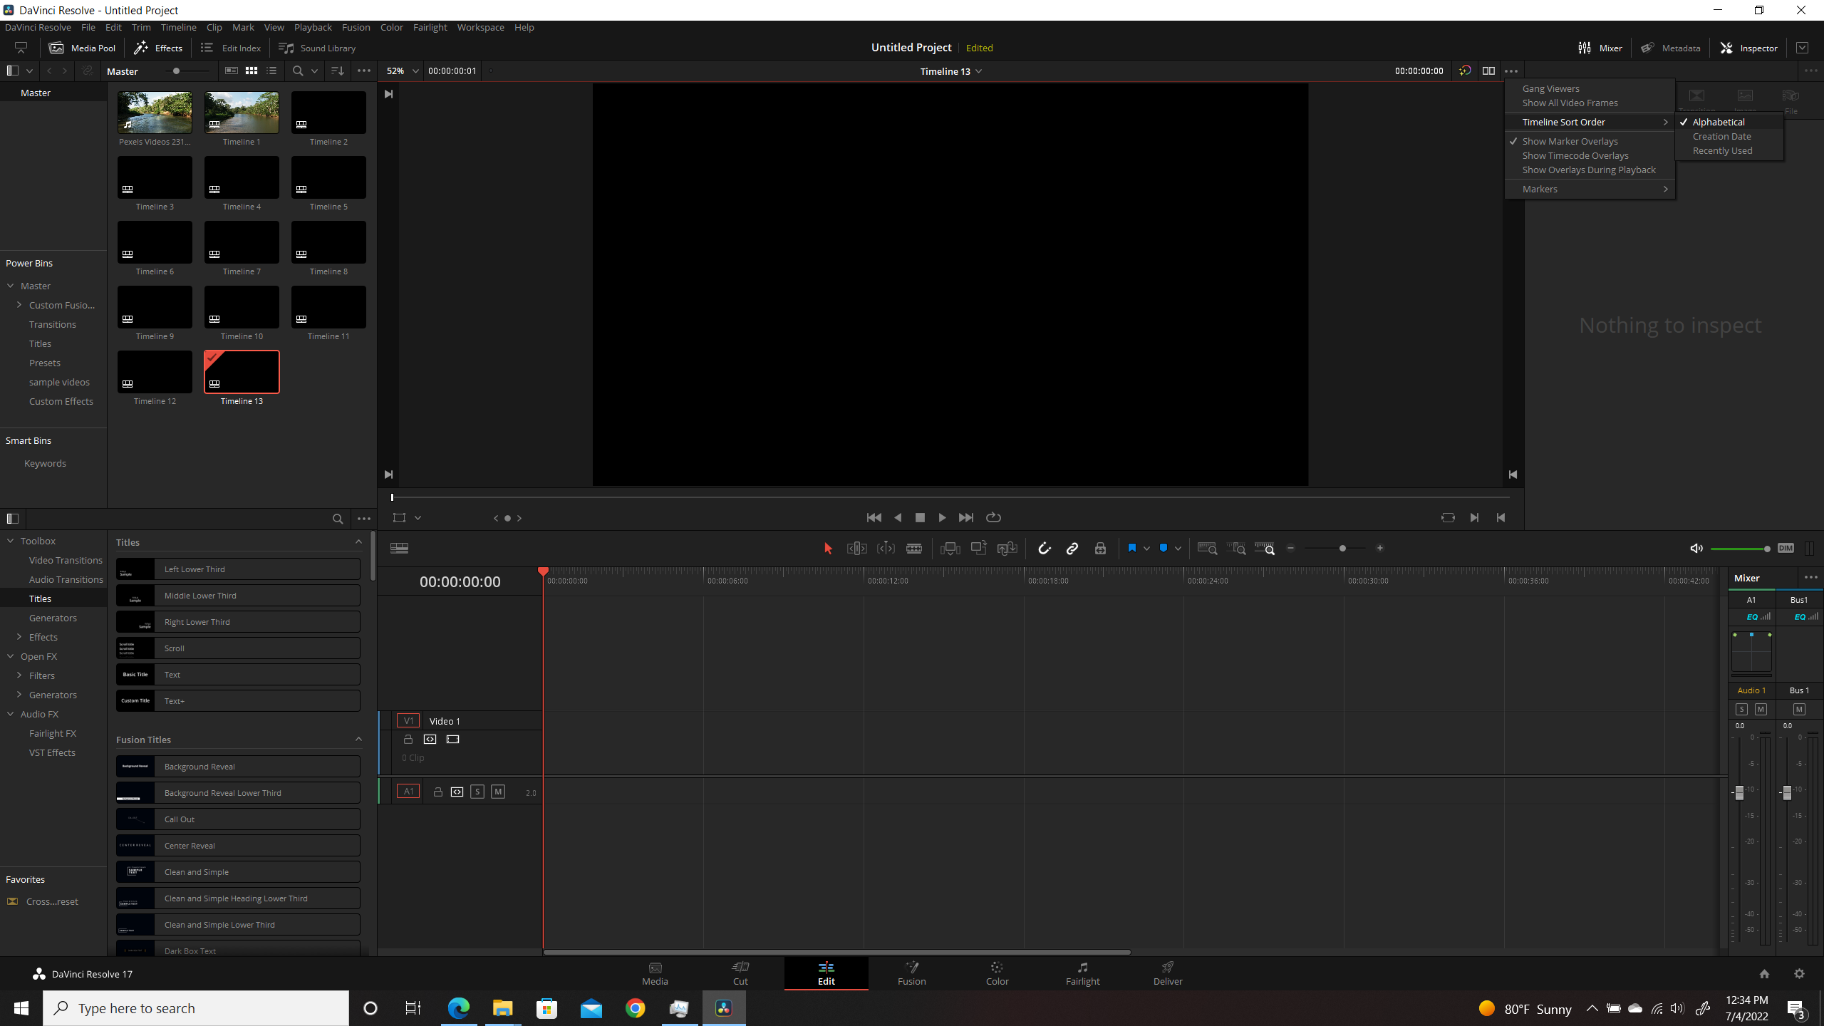The height and width of the screenshot is (1026, 1824).
Task: Expand Custom Fusion bin in Power Bins
Action: [19, 305]
